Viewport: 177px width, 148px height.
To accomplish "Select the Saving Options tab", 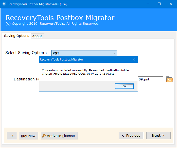I will pyautogui.click(x=16, y=36).
